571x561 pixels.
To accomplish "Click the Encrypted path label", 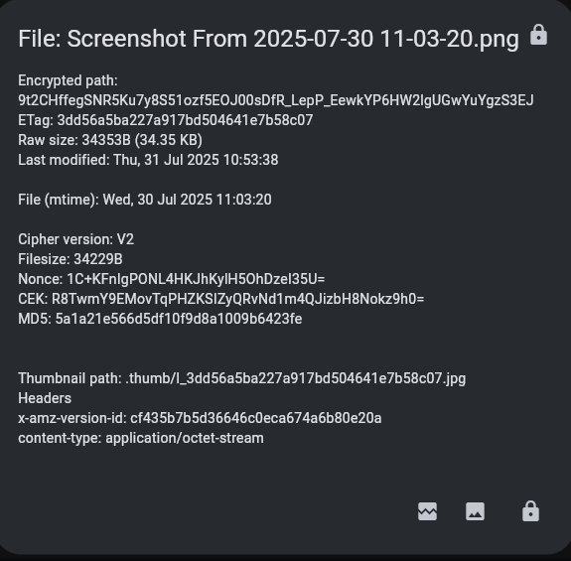I will pos(69,80).
